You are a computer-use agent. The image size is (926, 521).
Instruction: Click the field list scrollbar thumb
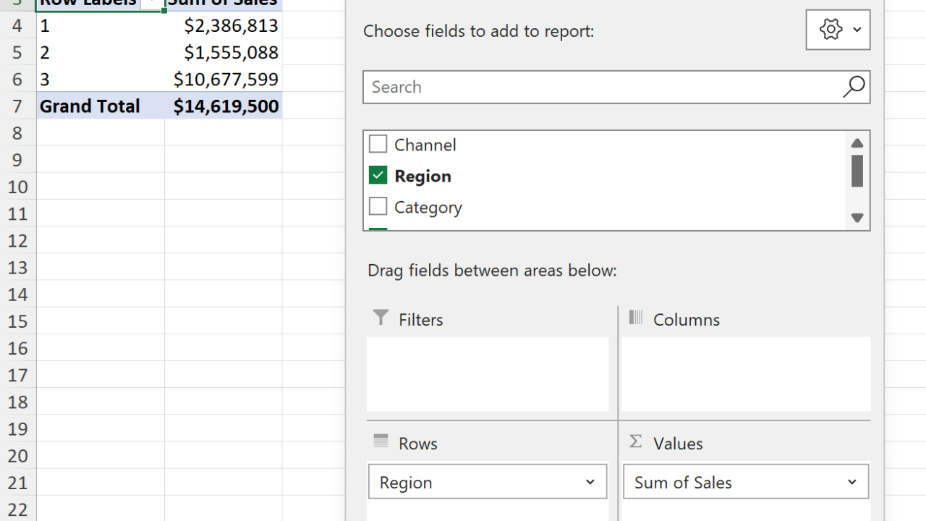click(857, 171)
